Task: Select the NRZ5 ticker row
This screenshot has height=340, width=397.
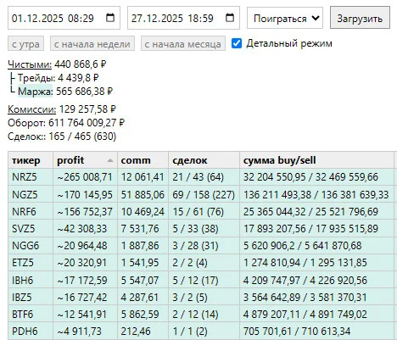Action: pyautogui.click(x=201, y=177)
